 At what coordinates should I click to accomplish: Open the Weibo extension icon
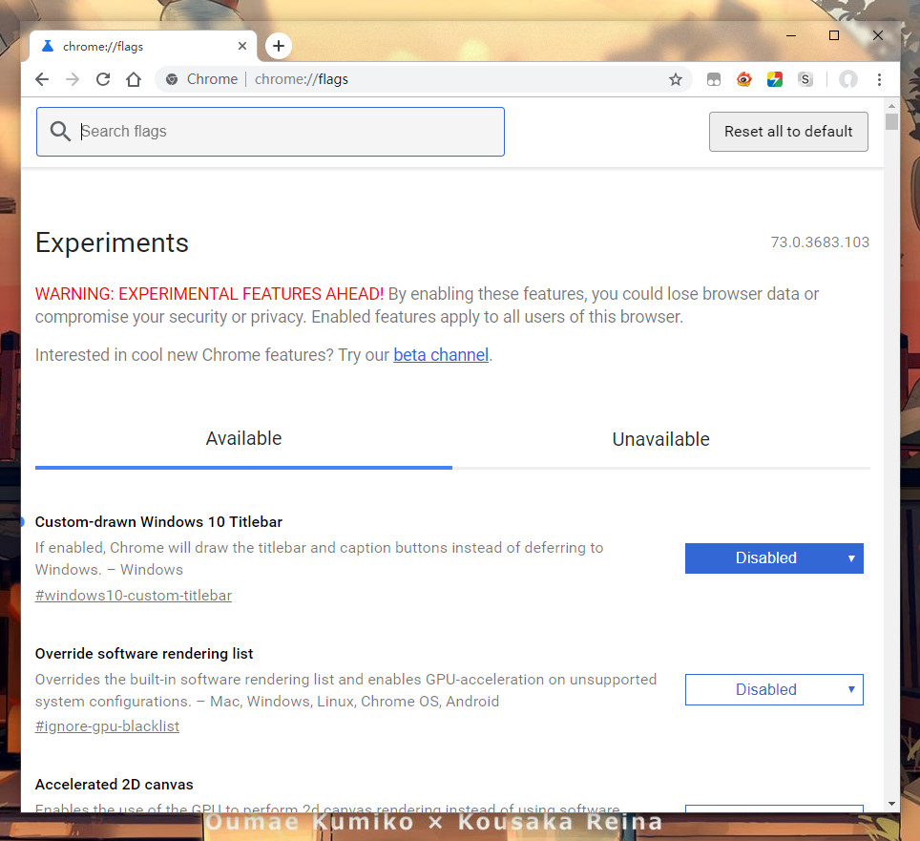[744, 79]
